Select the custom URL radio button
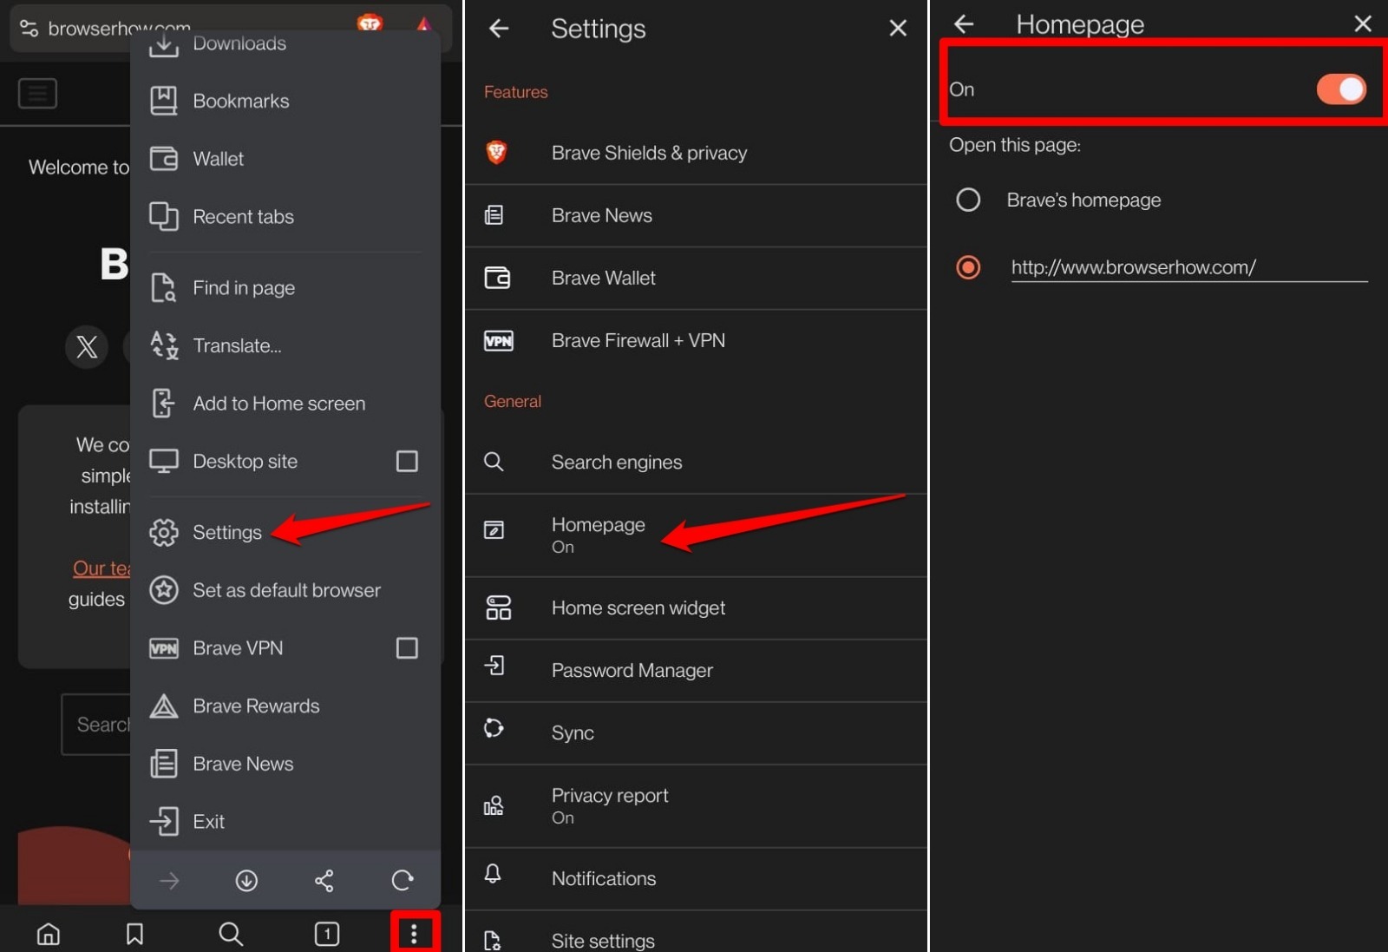Image resolution: width=1388 pixels, height=952 pixels. pyautogui.click(x=968, y=267)
